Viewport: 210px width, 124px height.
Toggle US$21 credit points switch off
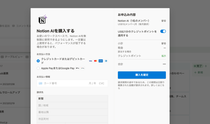[163, 31]
